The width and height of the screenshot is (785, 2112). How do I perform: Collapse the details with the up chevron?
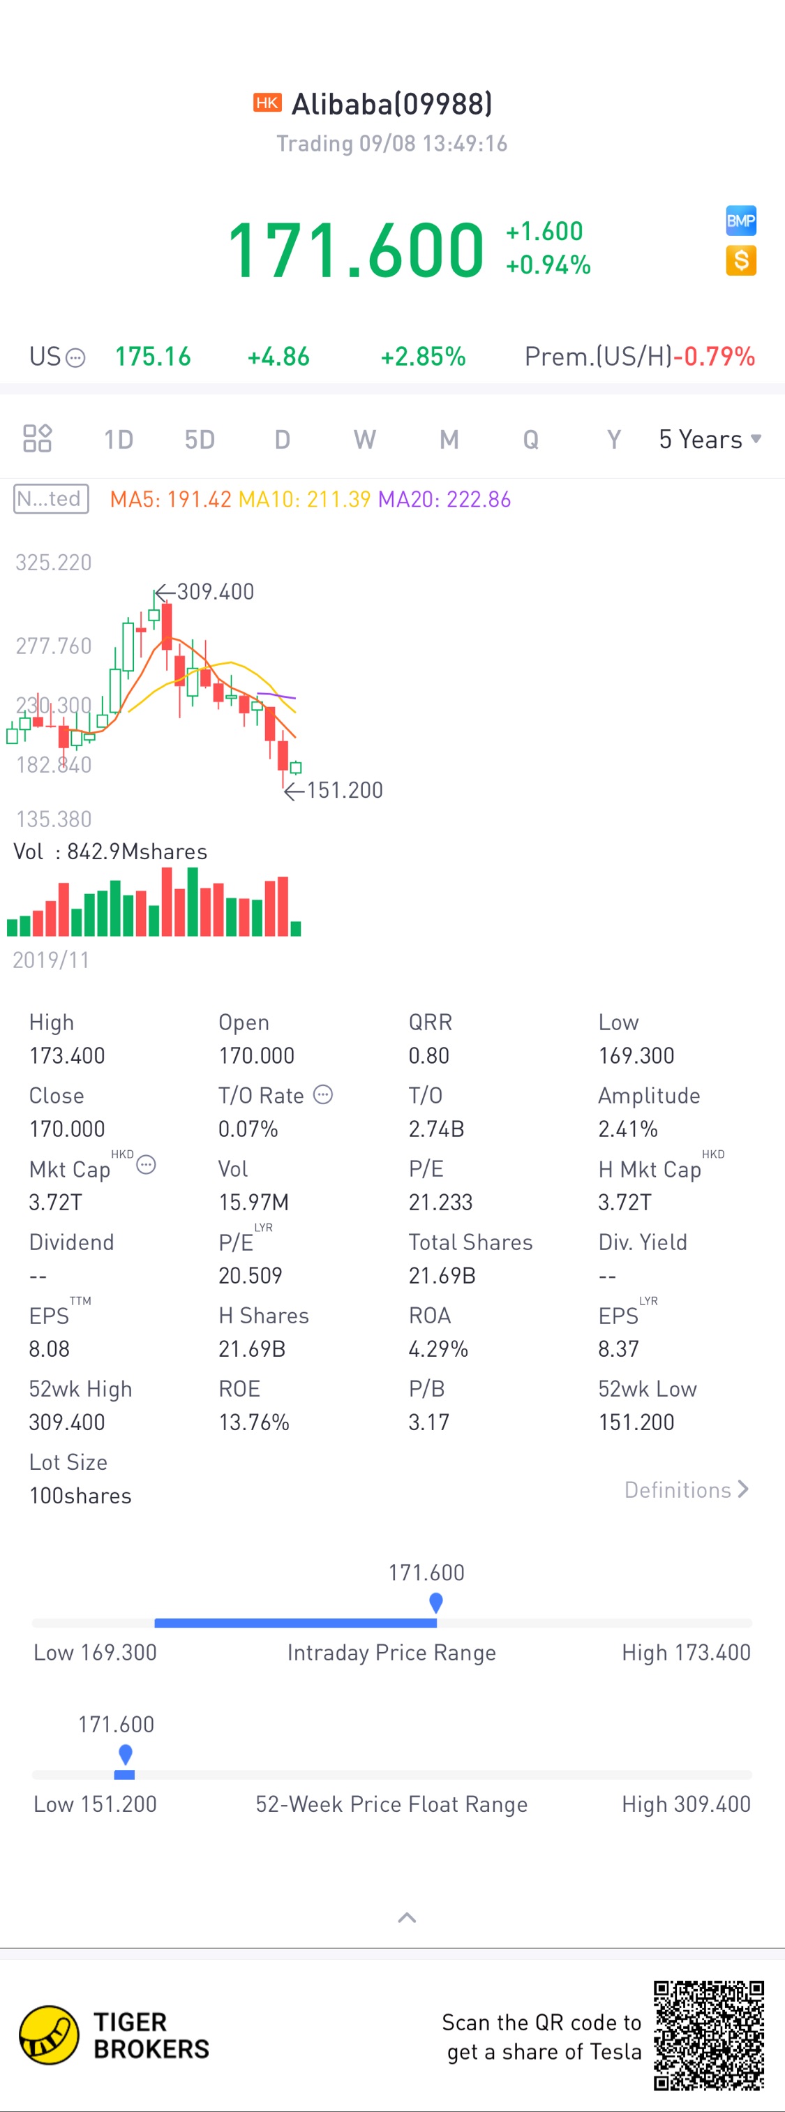tap(406, 1917)
